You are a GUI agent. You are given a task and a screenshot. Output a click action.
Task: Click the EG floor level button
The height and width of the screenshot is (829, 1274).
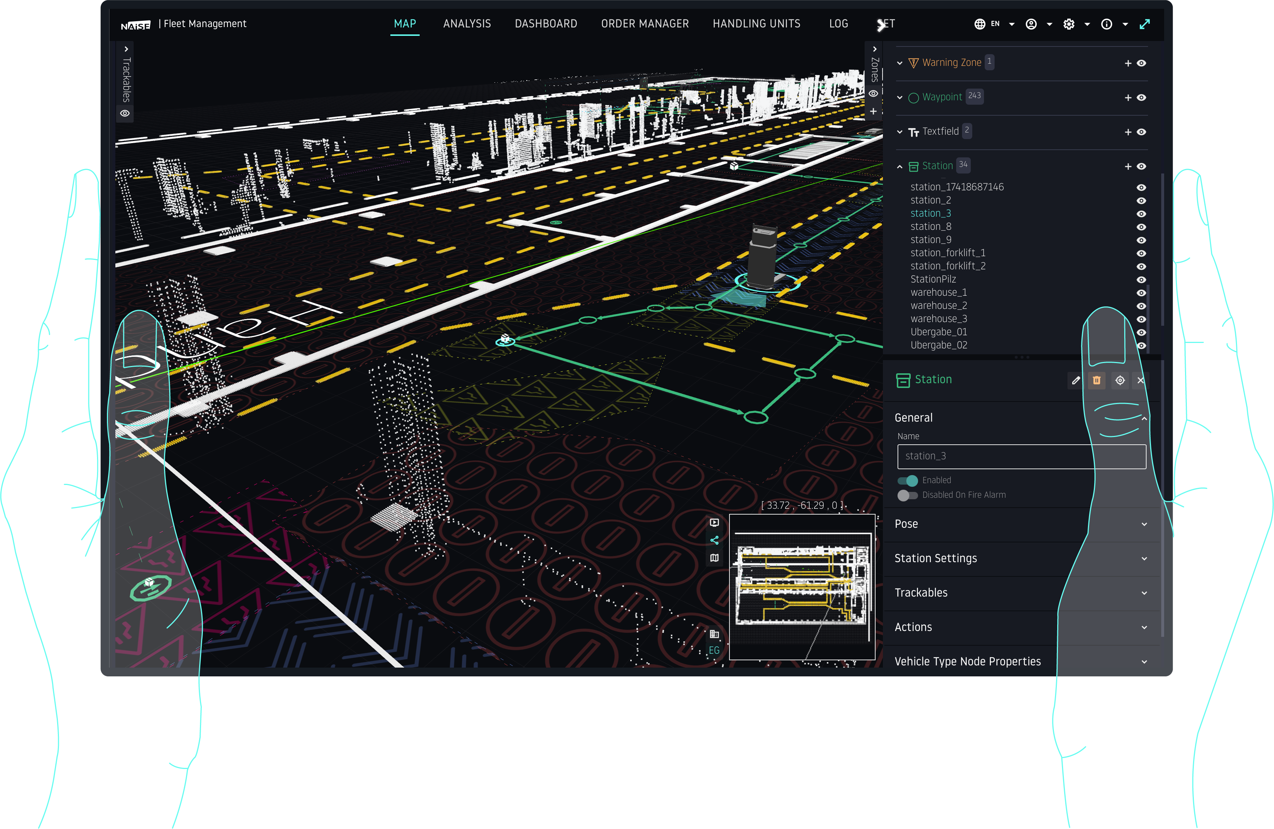714,650
